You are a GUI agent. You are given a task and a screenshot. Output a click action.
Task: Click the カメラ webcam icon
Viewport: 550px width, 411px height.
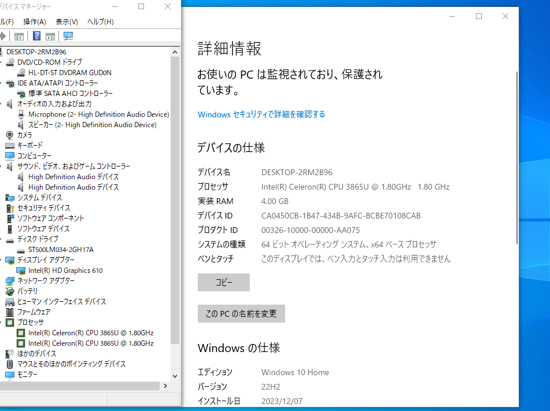click(x=10, y=135)
